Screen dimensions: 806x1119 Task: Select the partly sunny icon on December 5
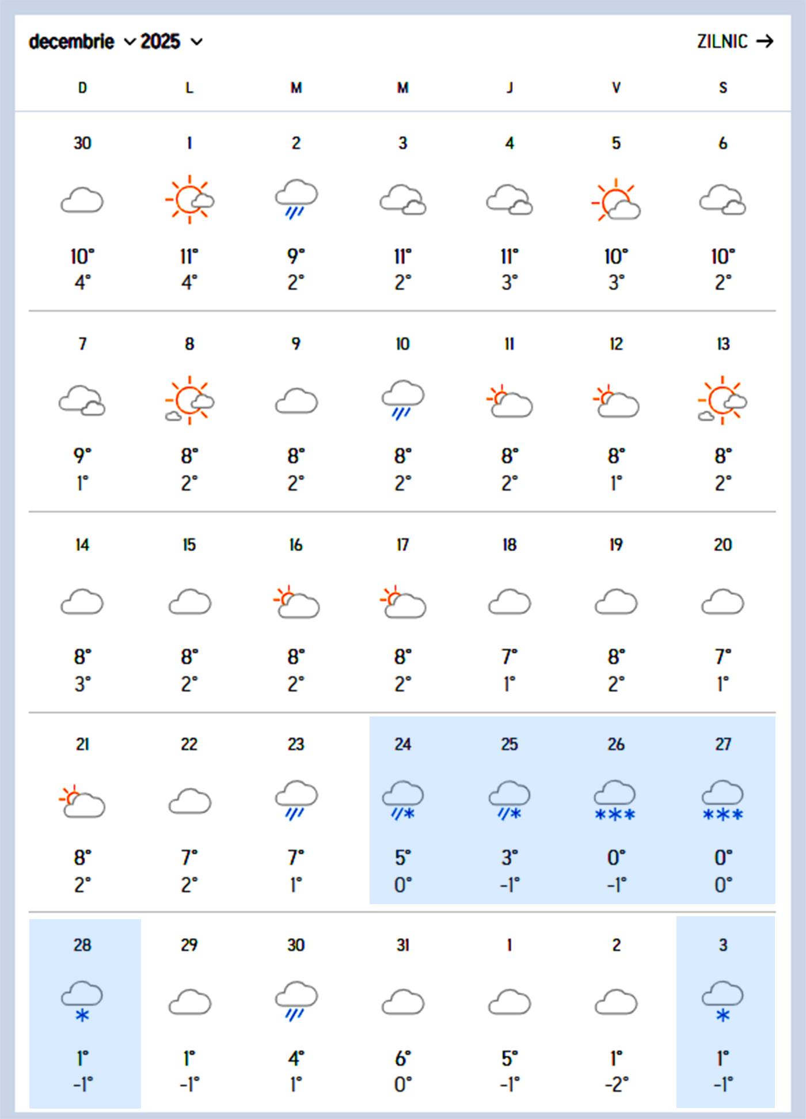[616, 199]
